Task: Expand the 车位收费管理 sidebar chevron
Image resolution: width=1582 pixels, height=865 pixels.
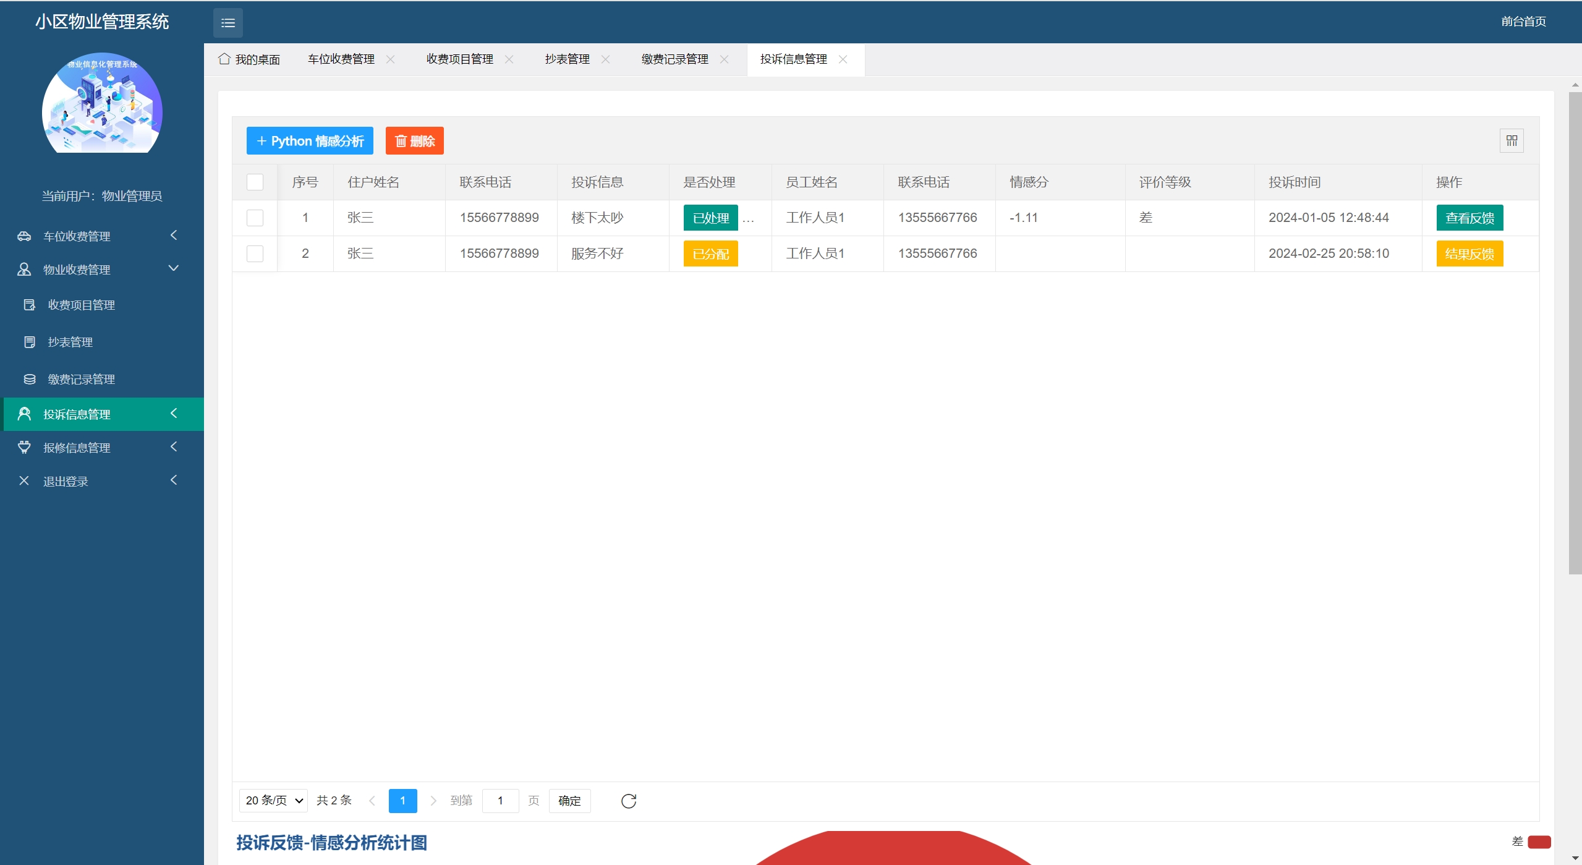Action: click(x=174, y=235)
